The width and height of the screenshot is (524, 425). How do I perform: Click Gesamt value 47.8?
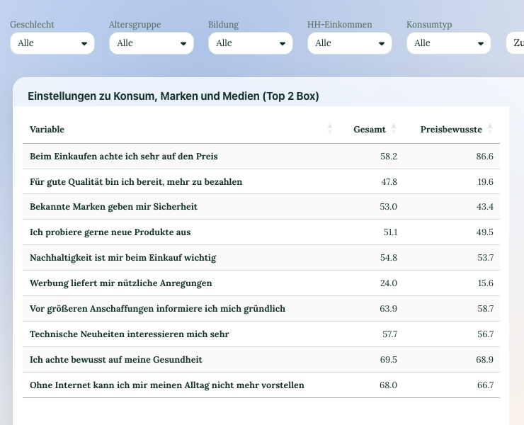389,181
